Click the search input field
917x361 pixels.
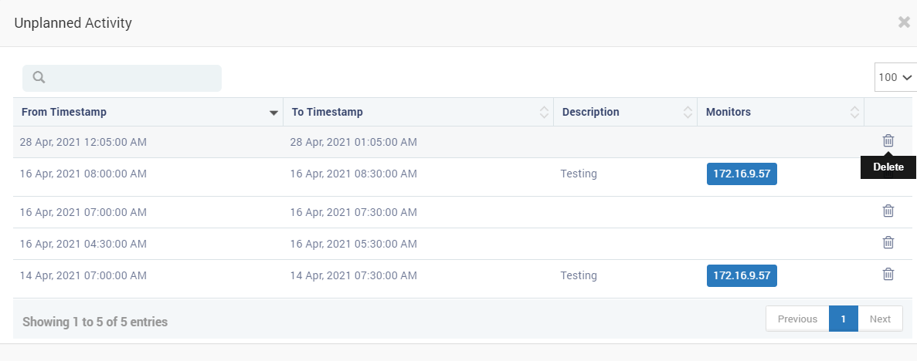click(x=122, y=78)
